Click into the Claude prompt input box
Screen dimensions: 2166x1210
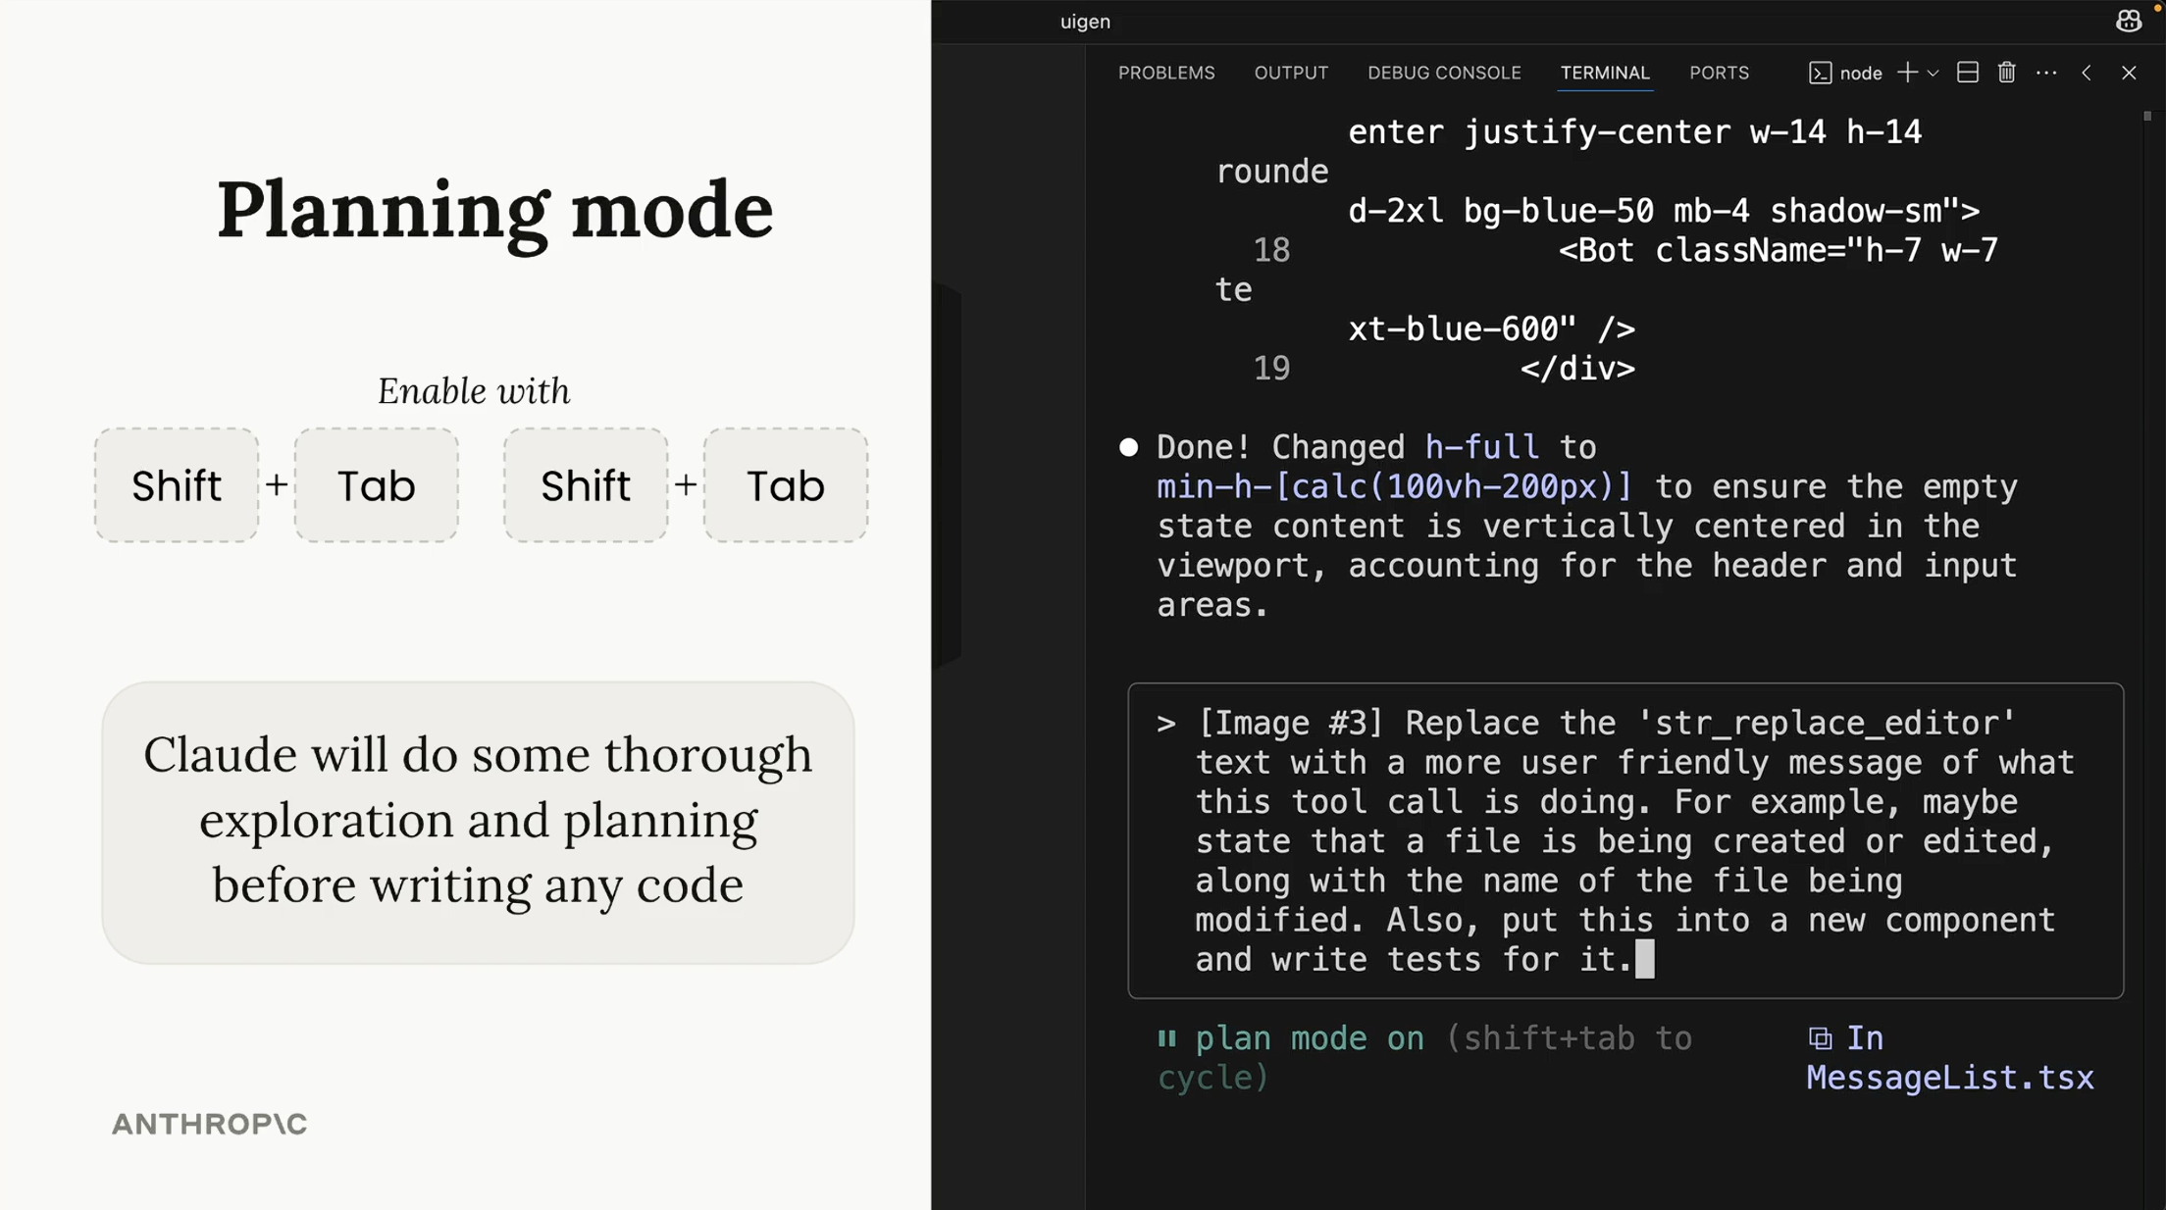(x=1625, y=840)
